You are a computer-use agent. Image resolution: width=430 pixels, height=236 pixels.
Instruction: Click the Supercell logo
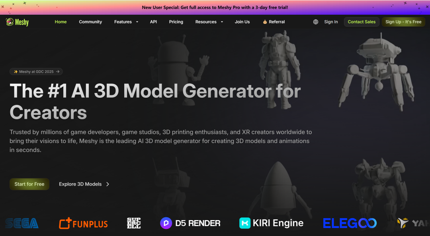tap(134, 223)
